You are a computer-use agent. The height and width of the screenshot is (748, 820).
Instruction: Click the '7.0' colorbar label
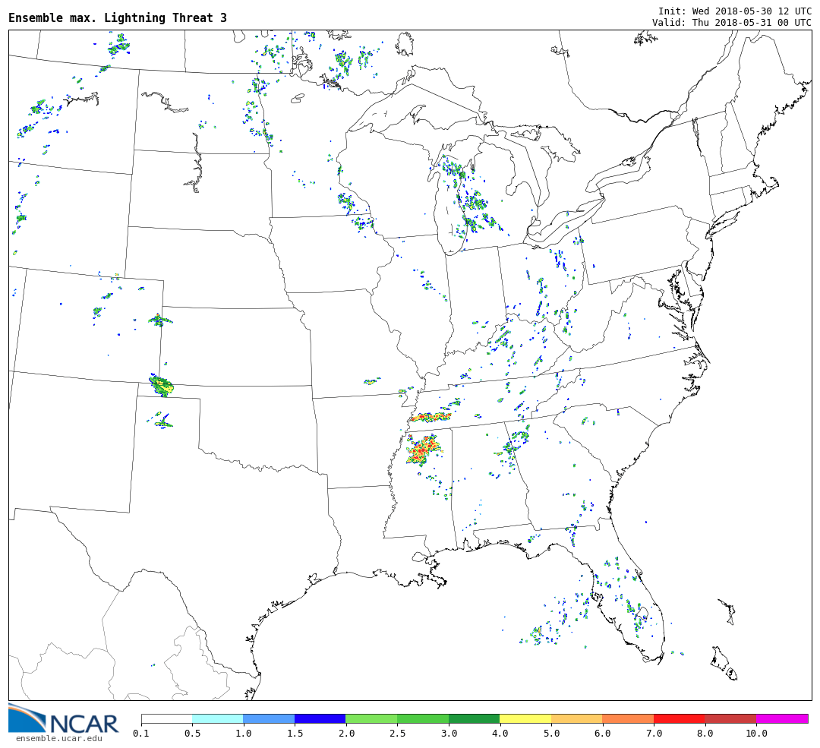(654, 734)
